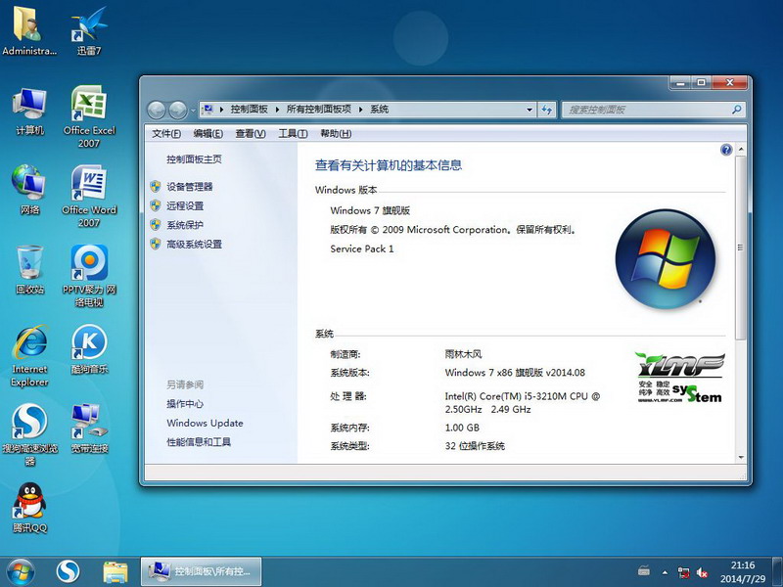Click the scrollbar up arrow
Image resolution: width=783 pixels, height=587 pixels.
tap(741, 150)
